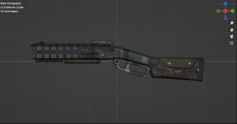This screenshot has height=124, width=237.
Task: Switch perspective/orthographic with grid icon
Action: coord(232,43)
